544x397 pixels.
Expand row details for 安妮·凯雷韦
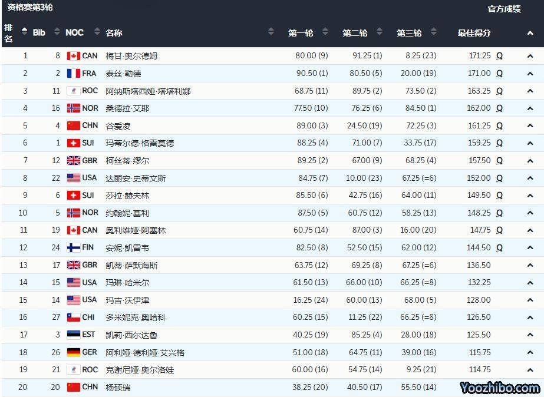pyautogui.click(x=530, y=248)
